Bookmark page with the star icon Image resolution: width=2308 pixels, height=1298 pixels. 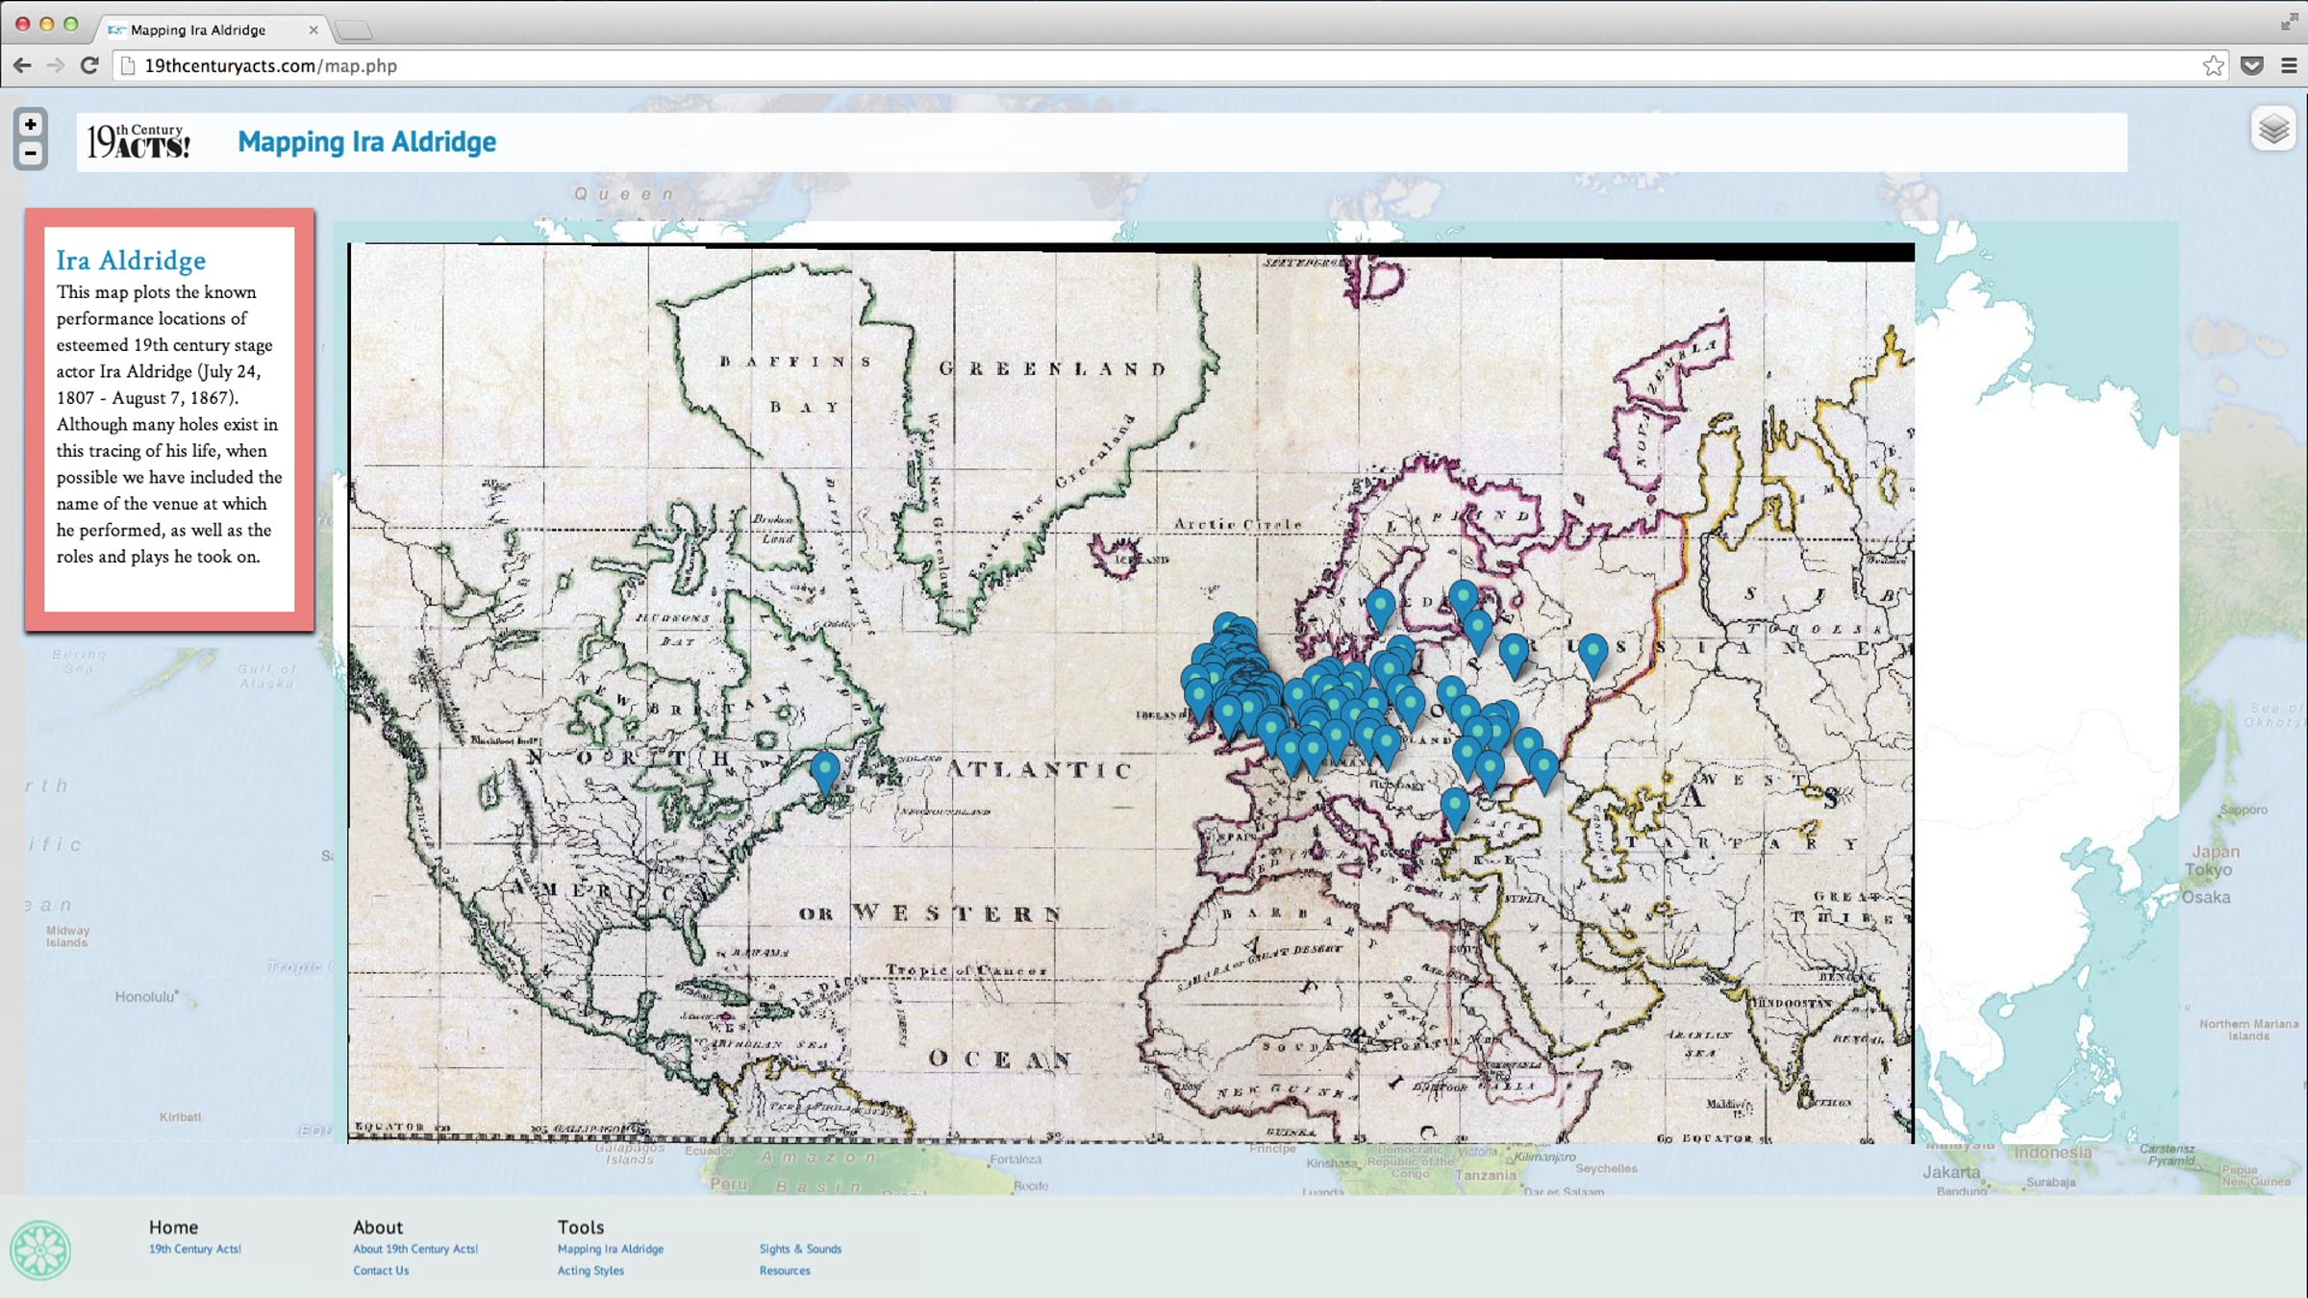[x=2214, y=65]
